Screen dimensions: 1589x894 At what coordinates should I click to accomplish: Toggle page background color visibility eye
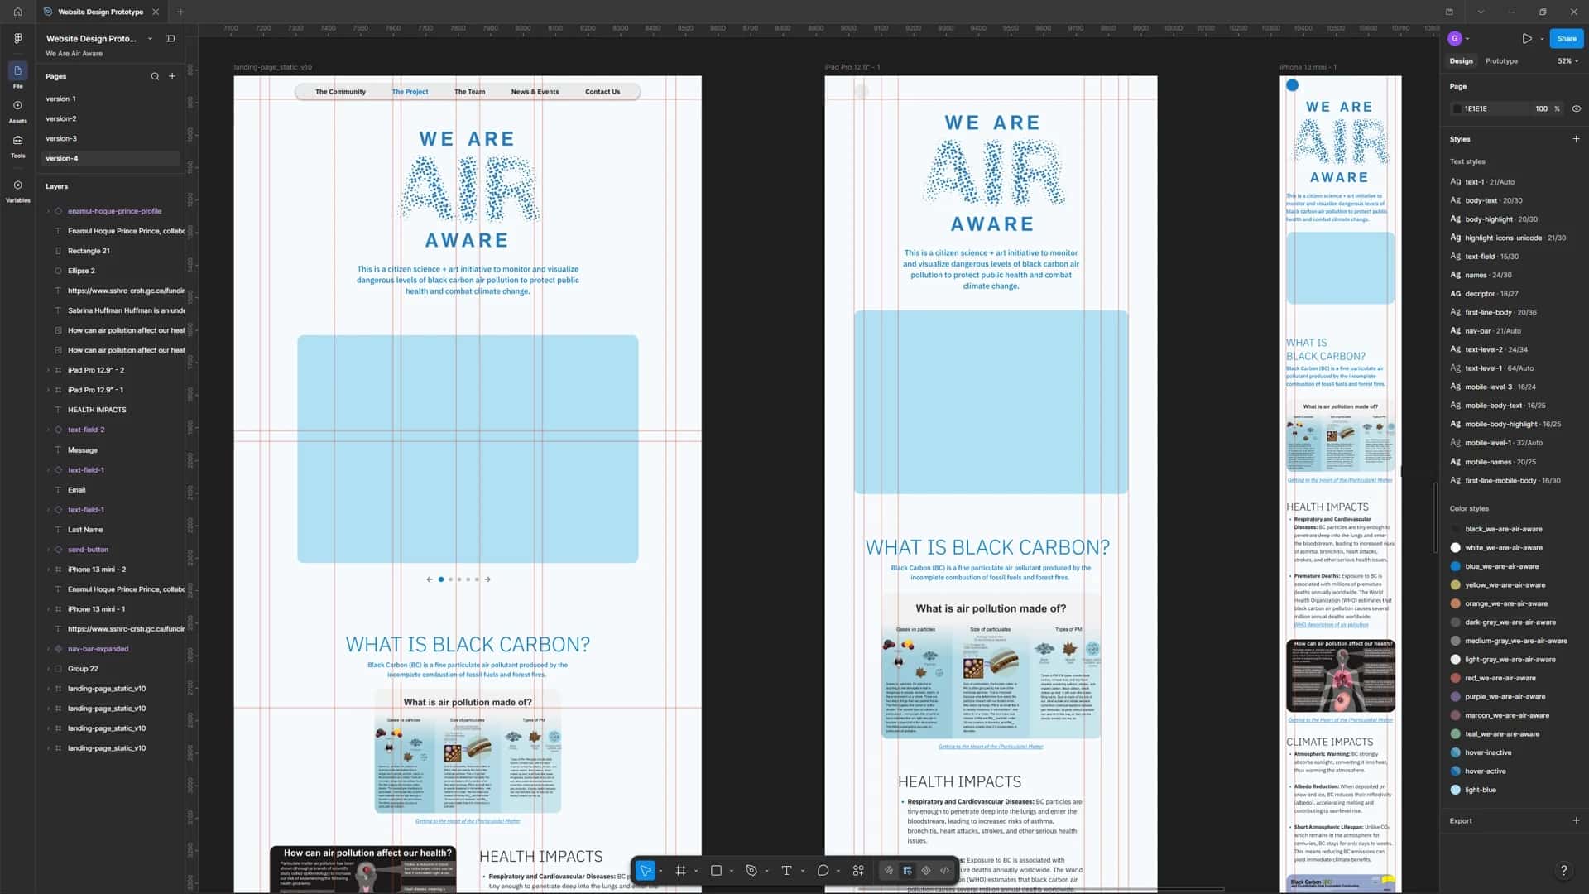(1576, 108)
